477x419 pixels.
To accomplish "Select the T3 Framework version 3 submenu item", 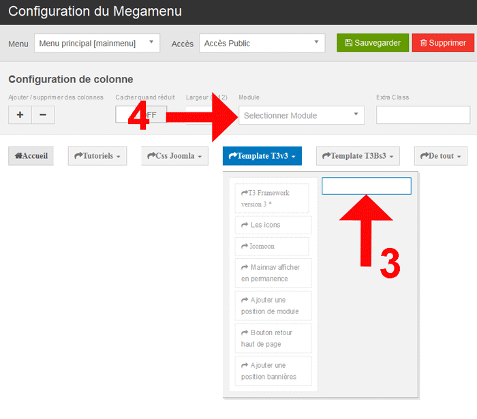I will [x=271, y=198].
